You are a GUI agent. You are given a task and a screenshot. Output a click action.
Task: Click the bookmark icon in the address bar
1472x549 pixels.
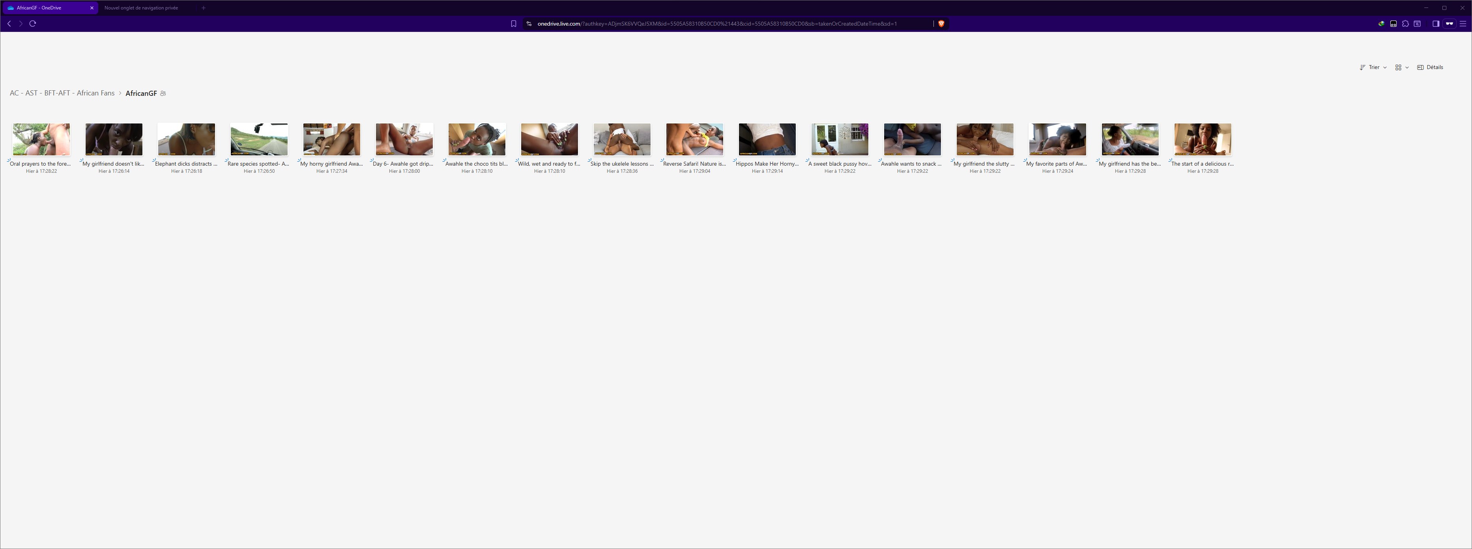513,23
